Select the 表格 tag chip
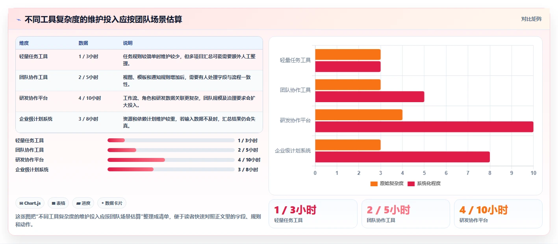Viewport: 558px width, 244px height. [x=58, y=203]
